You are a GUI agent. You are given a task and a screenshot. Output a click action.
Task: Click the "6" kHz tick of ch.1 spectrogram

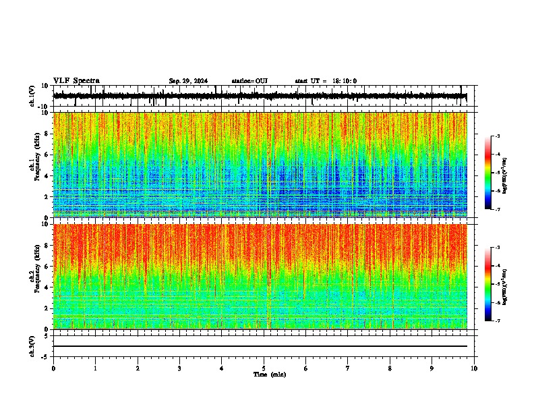(47, 155)
